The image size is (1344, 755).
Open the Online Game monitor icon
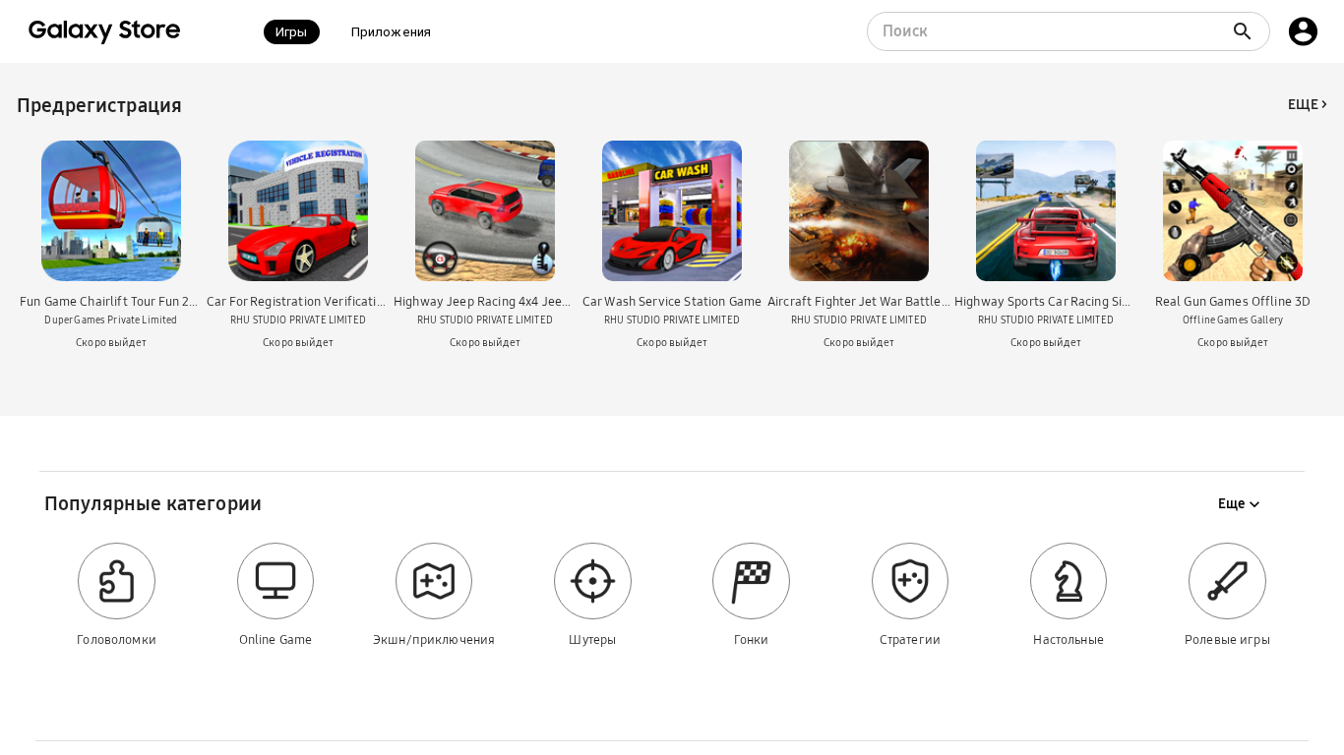tap(275, 581)
